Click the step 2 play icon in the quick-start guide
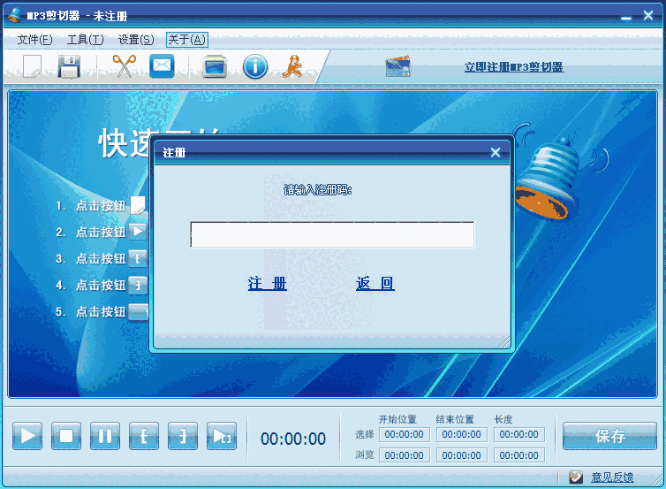The height and width of the screenshot is (489, 666). click(138, 232)
